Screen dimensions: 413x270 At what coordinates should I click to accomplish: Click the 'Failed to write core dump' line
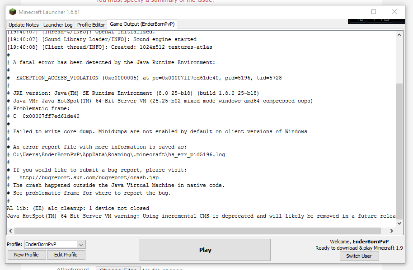click(x=157, y=131)
